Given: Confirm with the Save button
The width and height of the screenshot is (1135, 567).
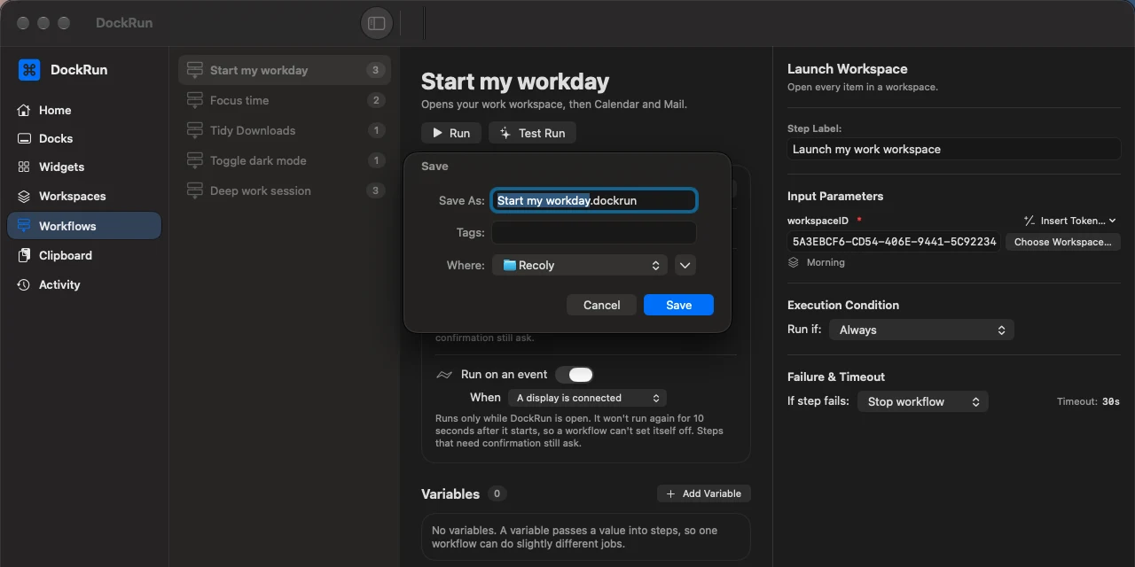Looking at the screenshot, I should pos(678,305).
